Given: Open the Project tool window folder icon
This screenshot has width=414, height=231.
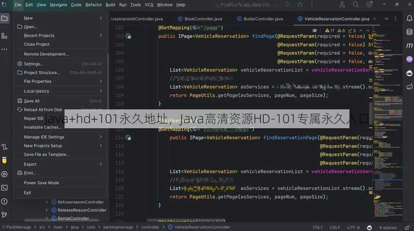Looking at the screenshot, I should pos(5,18).
